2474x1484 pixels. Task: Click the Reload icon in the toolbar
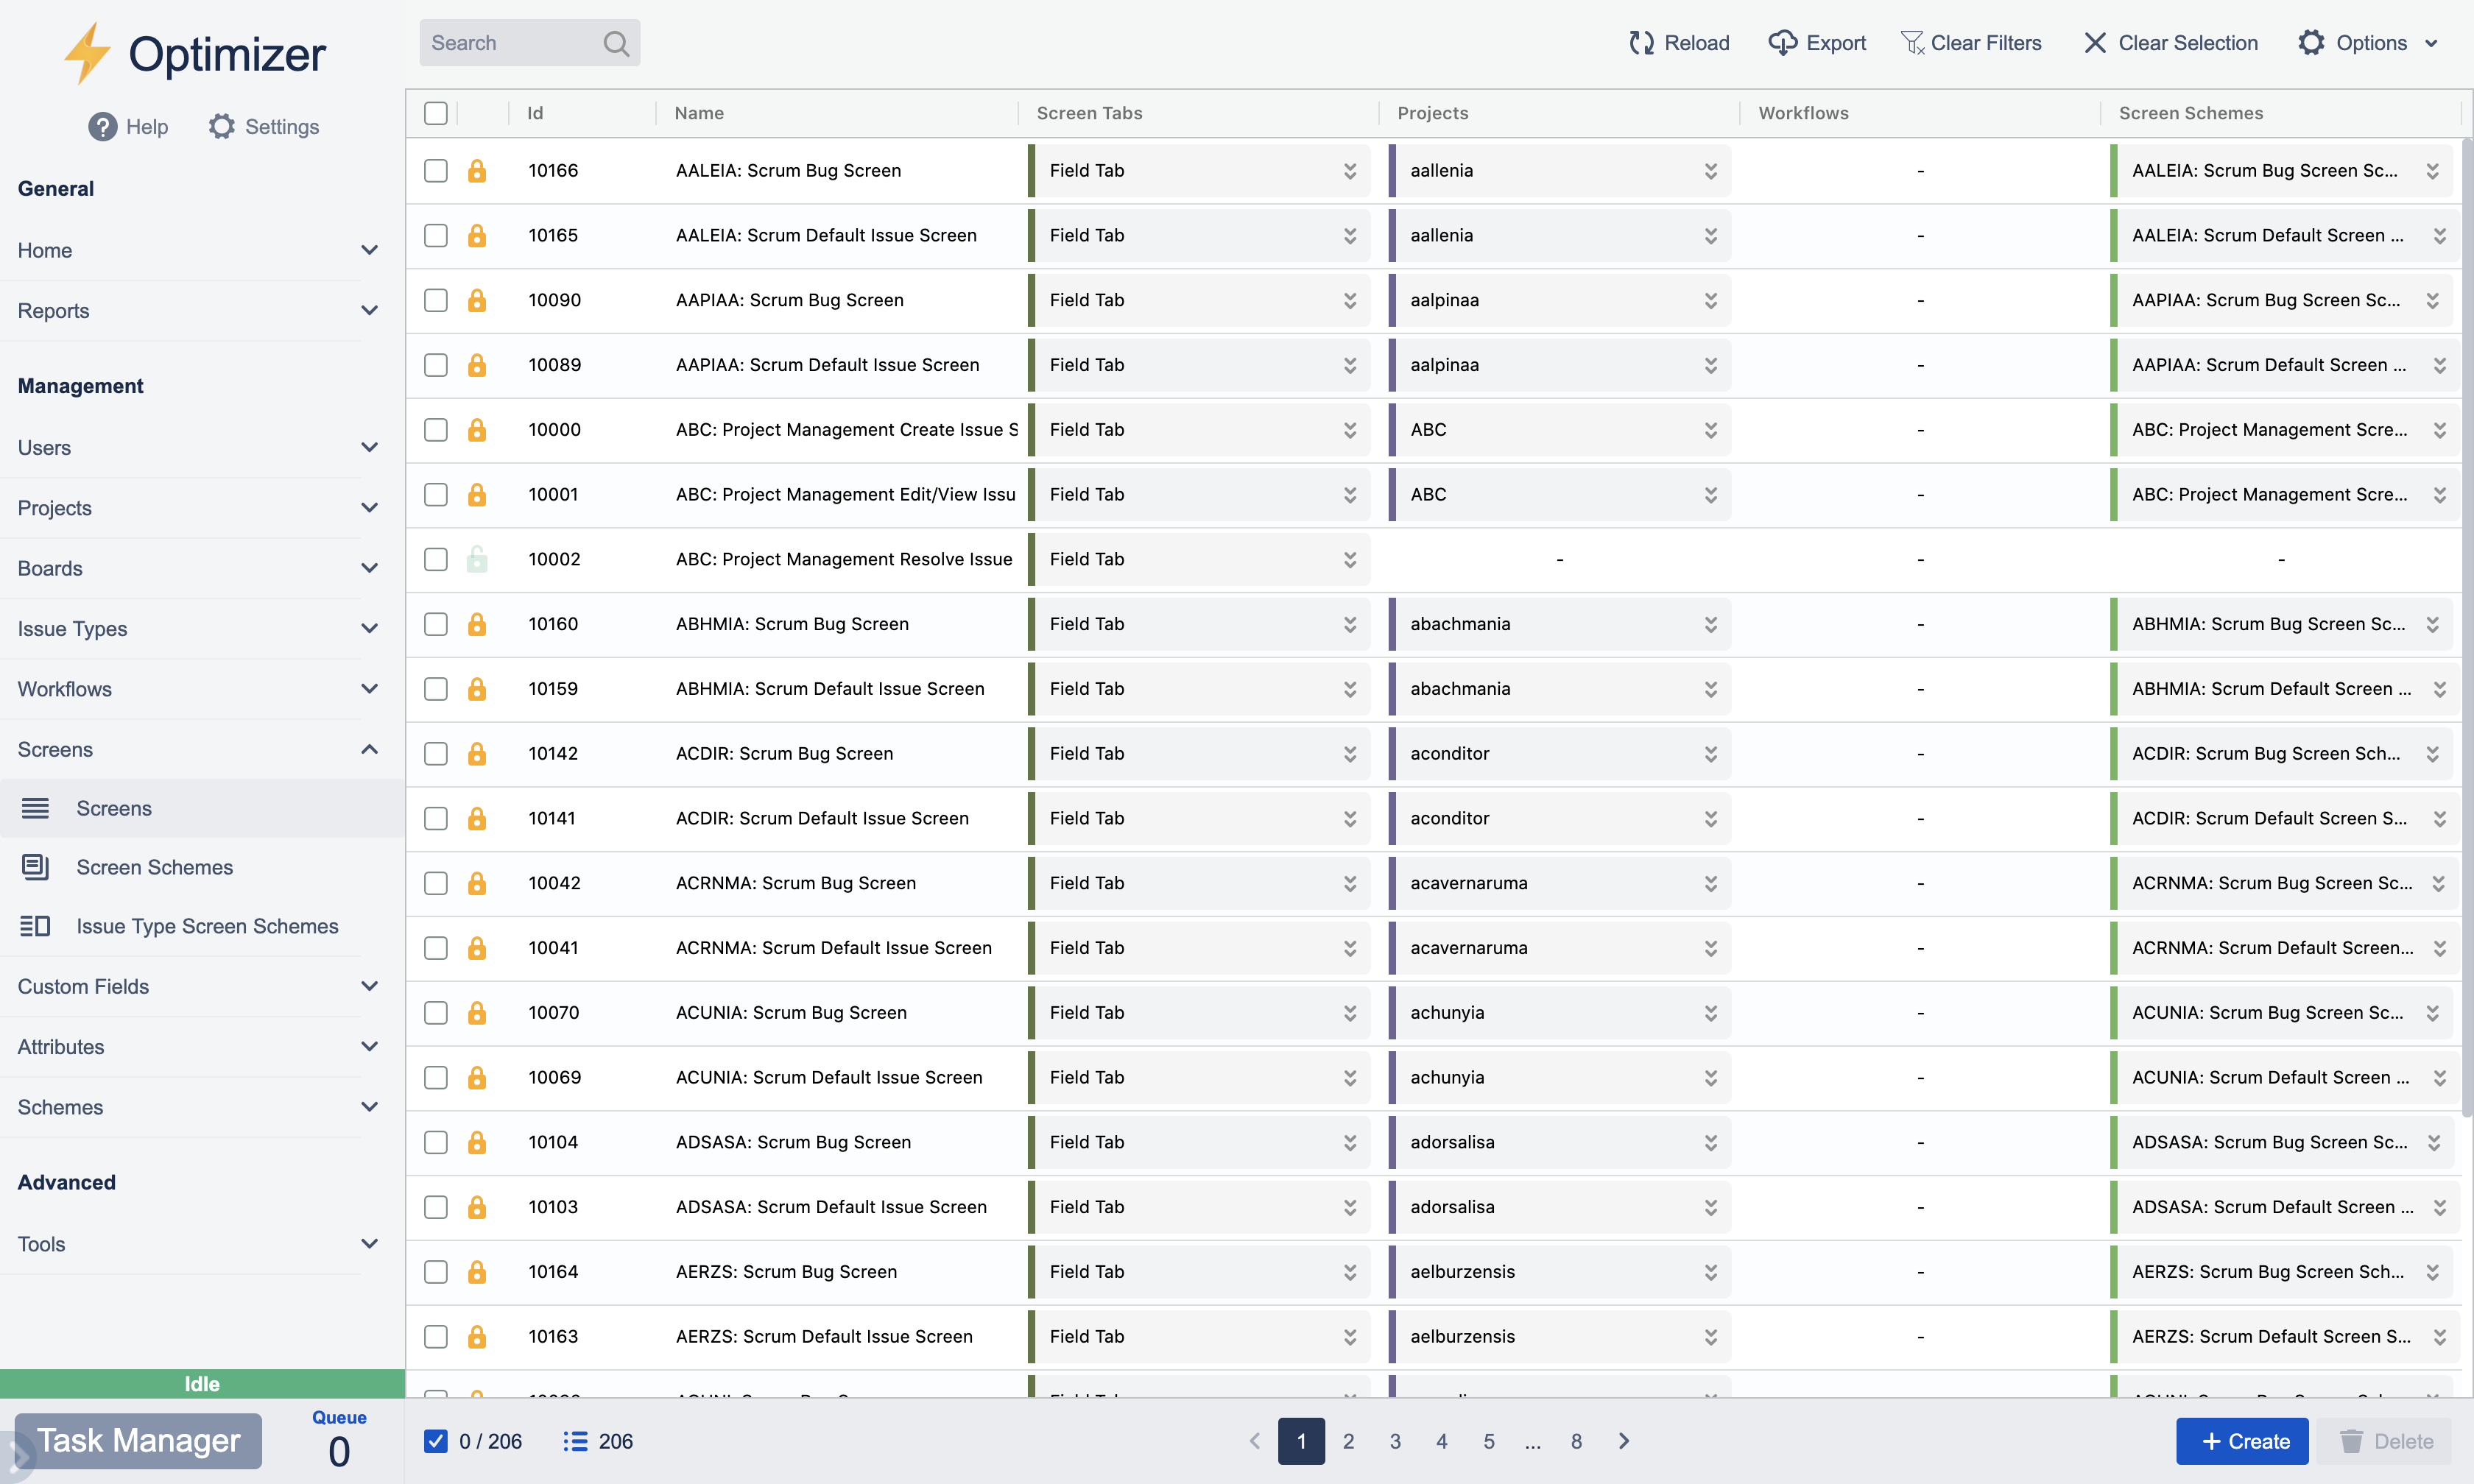[x=1641, y=43]
